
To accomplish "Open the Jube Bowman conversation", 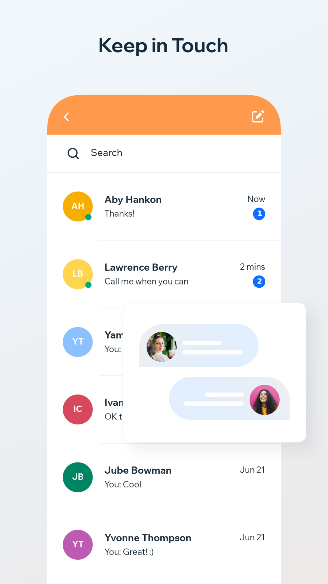I will click(x=164, y=477).
